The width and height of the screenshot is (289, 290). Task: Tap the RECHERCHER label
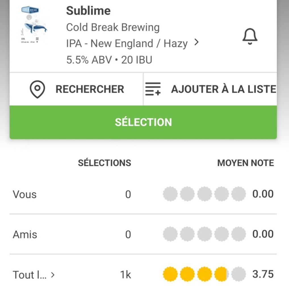click(x=90, y=89)
